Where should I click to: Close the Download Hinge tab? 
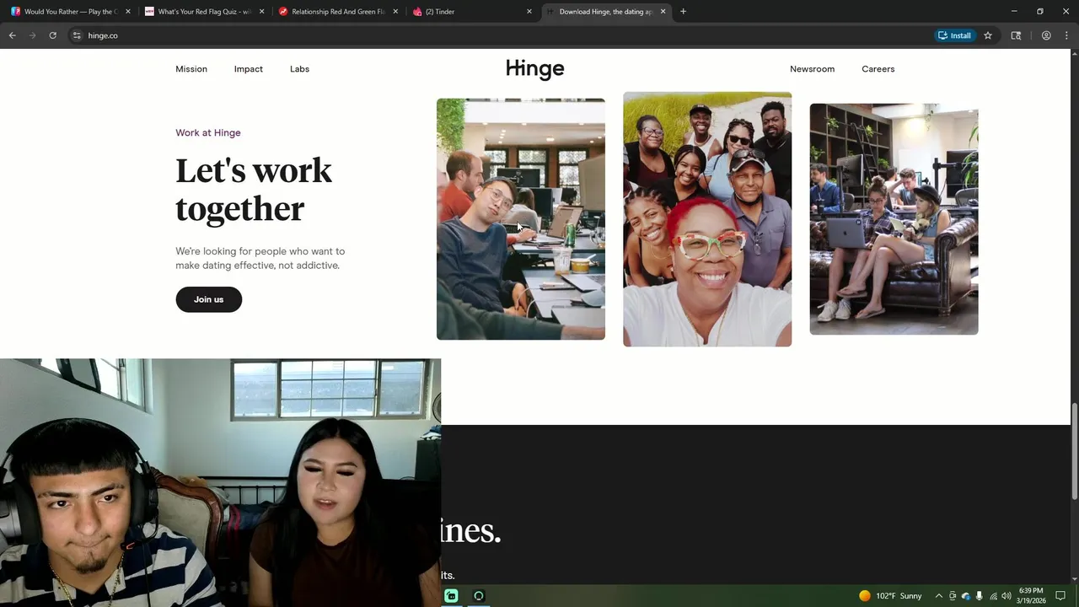tap(663, 12)
